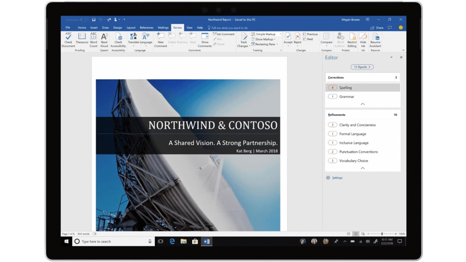Enable Restrict Editing

click(x=352, y=40)
